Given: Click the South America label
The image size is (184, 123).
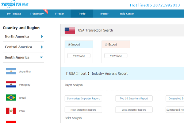Looking at the screenshot, I should 17,58.
